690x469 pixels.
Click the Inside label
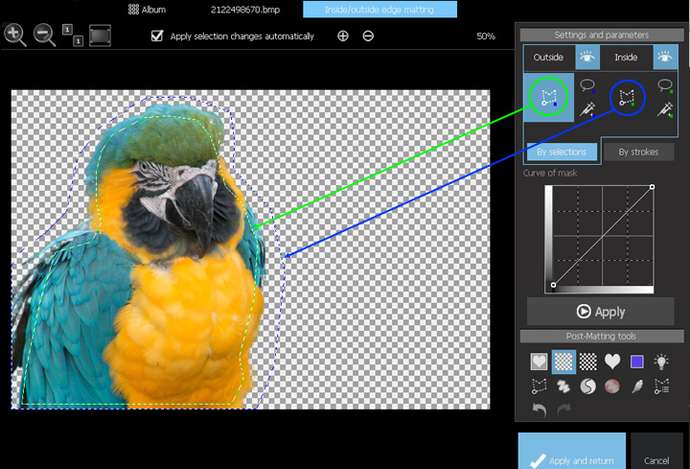point(626,58)
